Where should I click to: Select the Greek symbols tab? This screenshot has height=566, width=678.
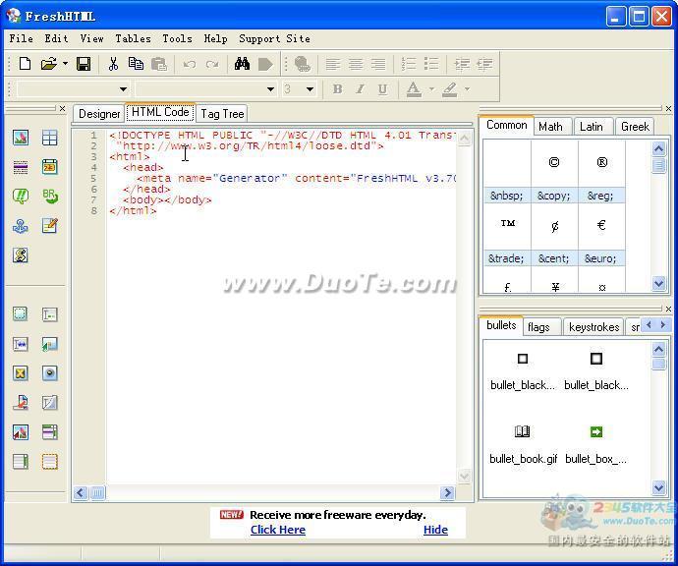coord(635,127)
